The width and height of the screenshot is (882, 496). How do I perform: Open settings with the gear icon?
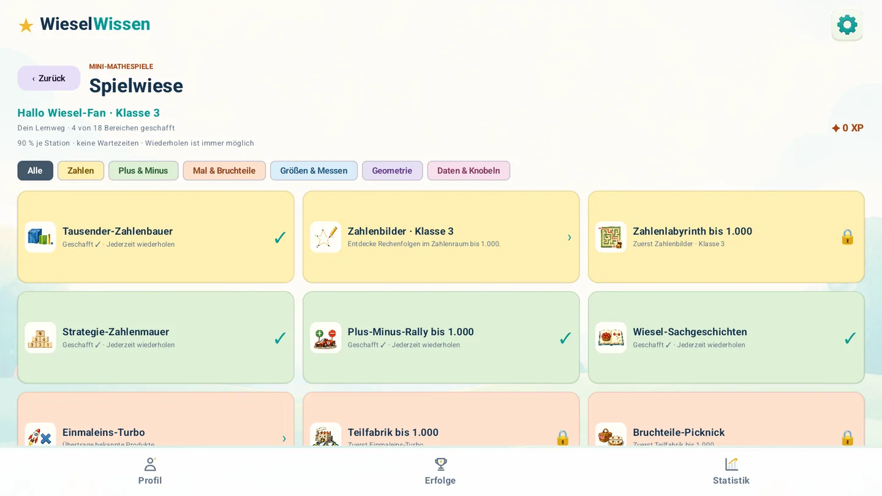tap(847, 25)
